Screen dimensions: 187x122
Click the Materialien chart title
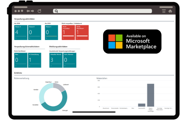(102, 78)
